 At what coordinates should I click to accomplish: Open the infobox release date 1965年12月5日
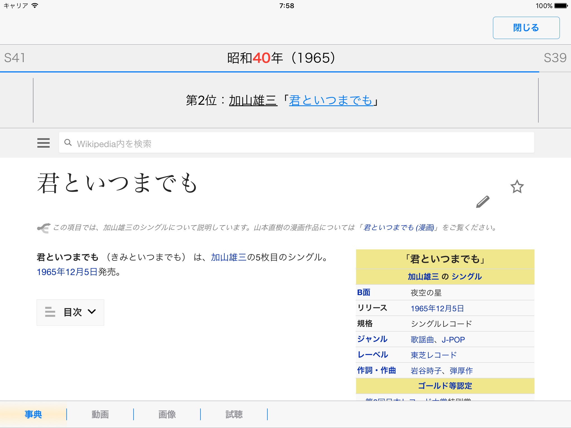click(x=437, y=308)
